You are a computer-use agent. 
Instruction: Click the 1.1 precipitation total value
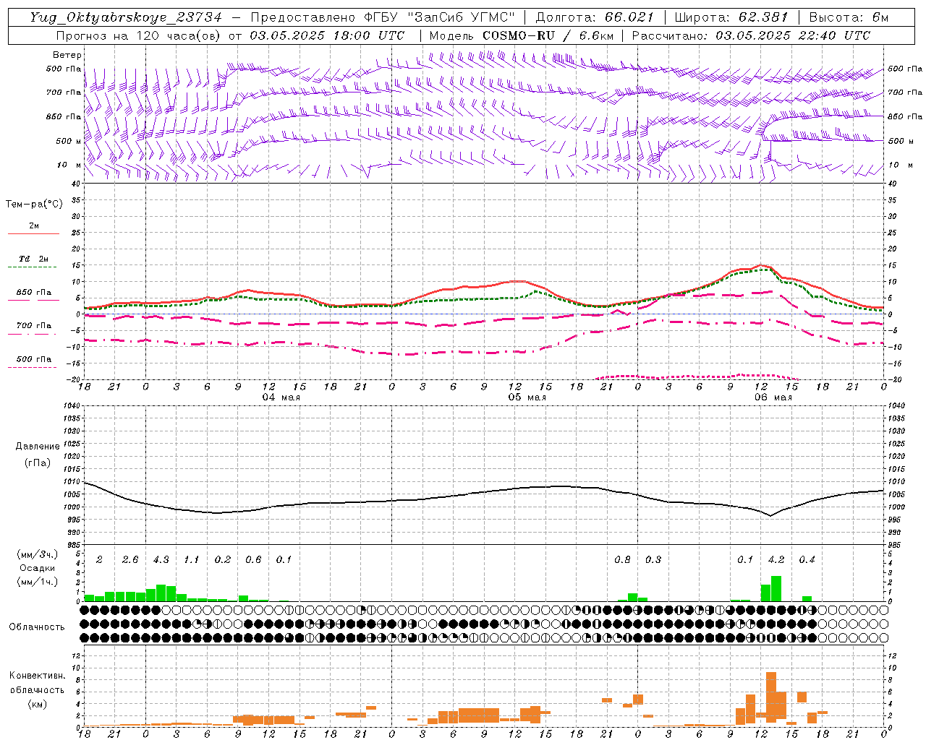192,560
